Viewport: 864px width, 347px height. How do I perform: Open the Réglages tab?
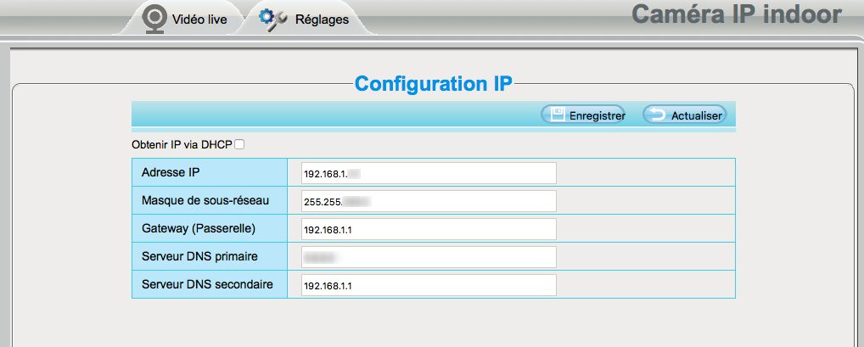coord(321,20)
